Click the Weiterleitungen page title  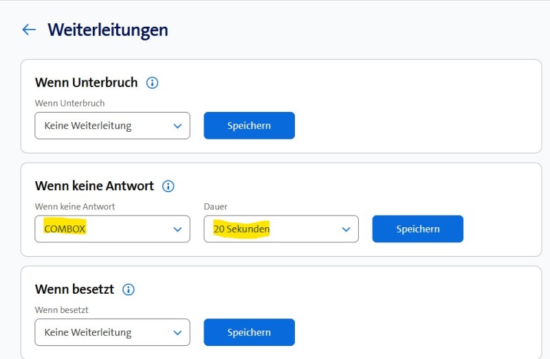click(x=108, y=30)
